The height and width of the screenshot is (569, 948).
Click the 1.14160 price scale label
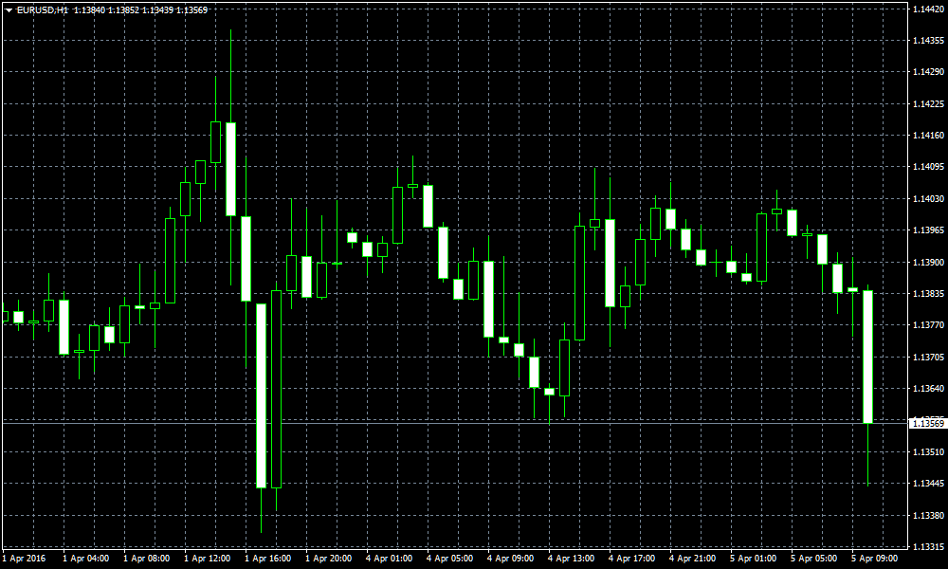(928, 136)
